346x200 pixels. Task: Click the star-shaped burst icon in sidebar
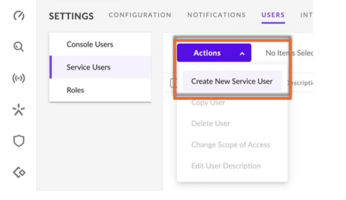[x=19, y=110]
